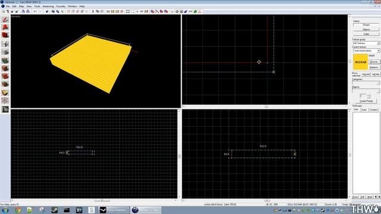Select the Vertex tool
Image resolution: width=381 pixels, height=214 pixels.
[x=5, y=100]
